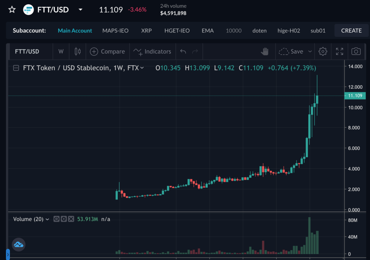This screenshot has height=260, width=370.
Task: Click the 12.000 price axis label
Action: [x=355, y=87]
